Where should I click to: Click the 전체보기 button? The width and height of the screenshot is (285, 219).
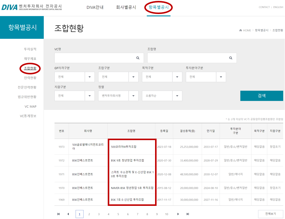271,214
